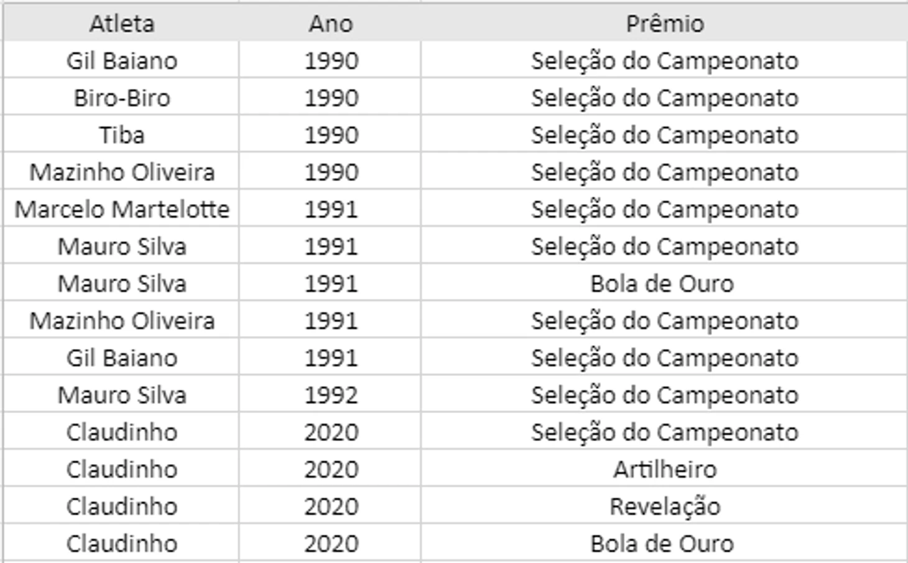This screenshot has width=908, height=563.
Task: Click the award cell in Biro-Biro's row
Action: [x=664, y=98]
